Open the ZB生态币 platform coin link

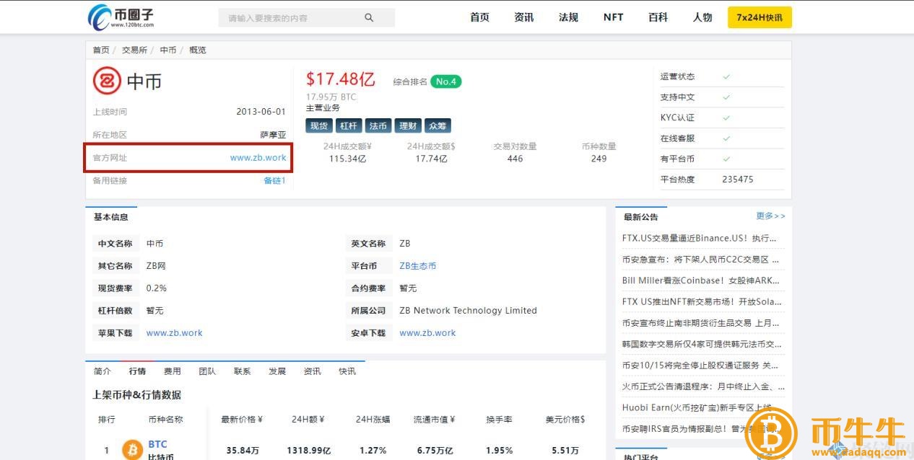click(418, 265)
